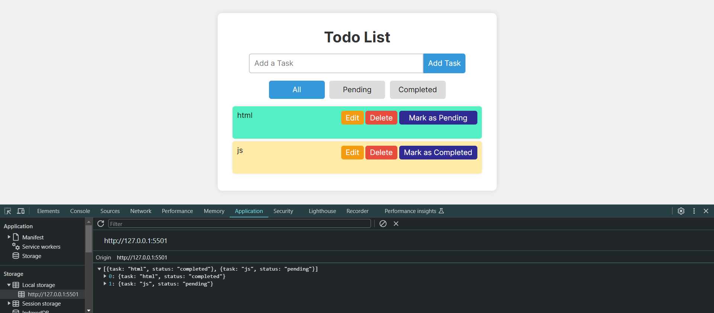Open Service workers gear icon
This screenshot has height=313, width=714.
[16, 246]
